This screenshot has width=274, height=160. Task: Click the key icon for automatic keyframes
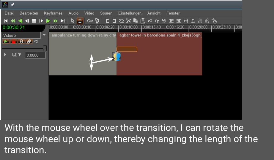point(89,21)
